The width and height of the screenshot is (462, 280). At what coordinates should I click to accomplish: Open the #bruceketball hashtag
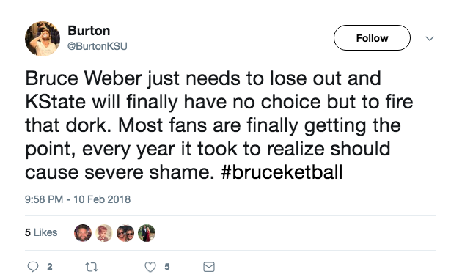(x=282, y=172)
